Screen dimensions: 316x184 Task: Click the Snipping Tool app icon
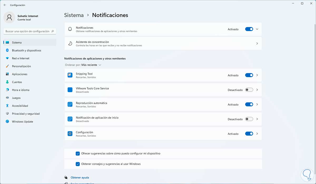(x=70, y=75)
